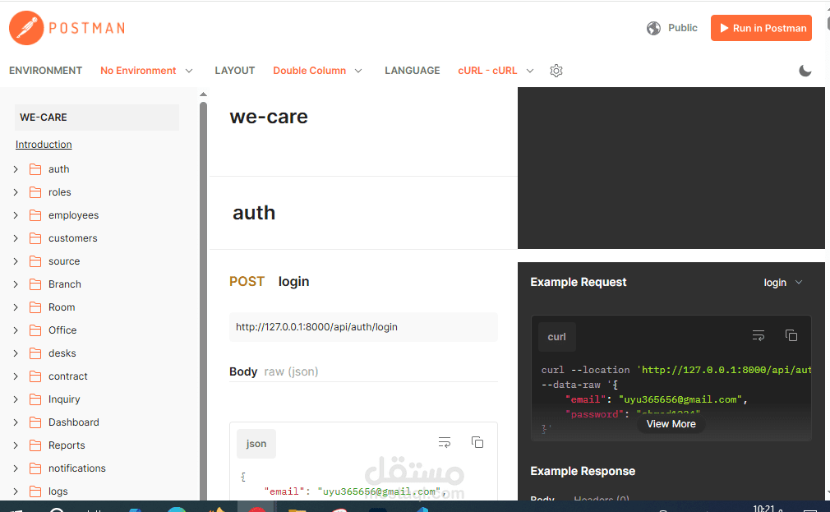Click the sidebar scroll up arrow
The width and height of the screenshot is (830, 512).
203,95
